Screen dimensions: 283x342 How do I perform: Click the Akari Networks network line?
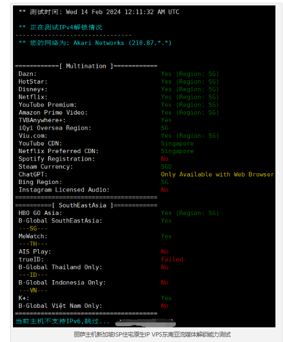[95, 43]
